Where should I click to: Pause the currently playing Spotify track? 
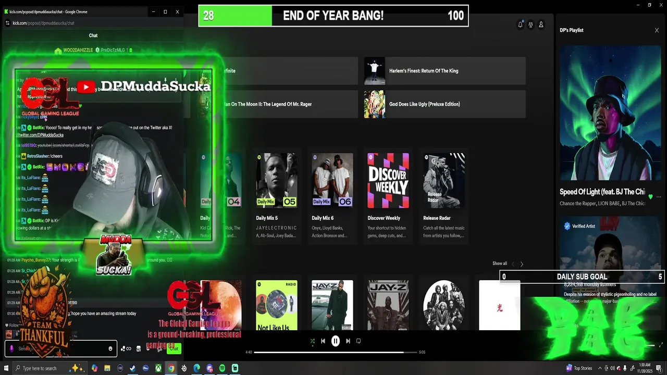(336, 341)
